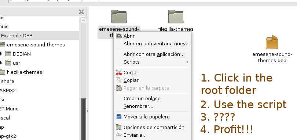
Task: Click the Enviar a mail icon
Action: pos(119,135)
